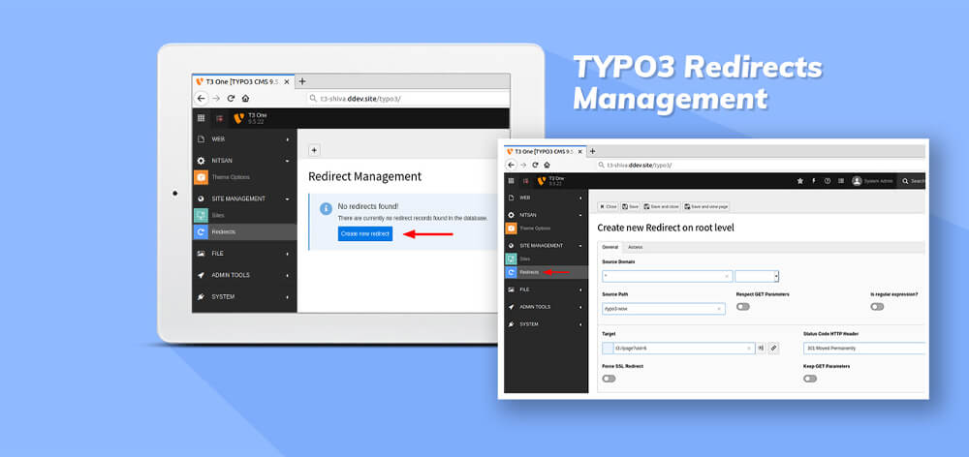Screen dimensions: 969x457
Task: Click the Source Path input field
Action: click(x=664, y=308)
